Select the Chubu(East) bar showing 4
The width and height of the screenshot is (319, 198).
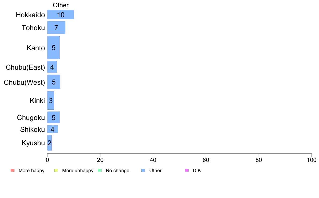(x=52, y=67)
